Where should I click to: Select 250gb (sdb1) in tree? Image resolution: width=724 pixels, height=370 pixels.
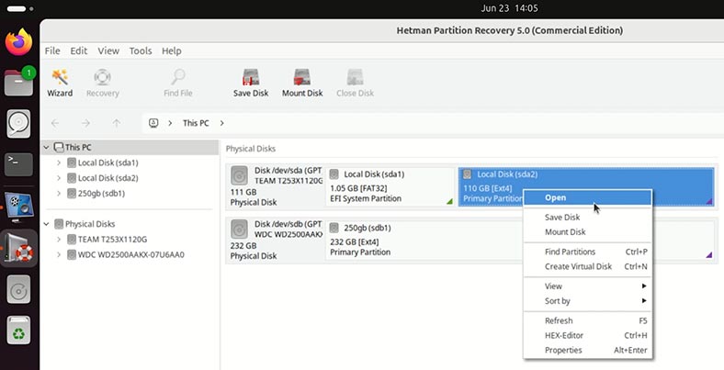(101, 194)
